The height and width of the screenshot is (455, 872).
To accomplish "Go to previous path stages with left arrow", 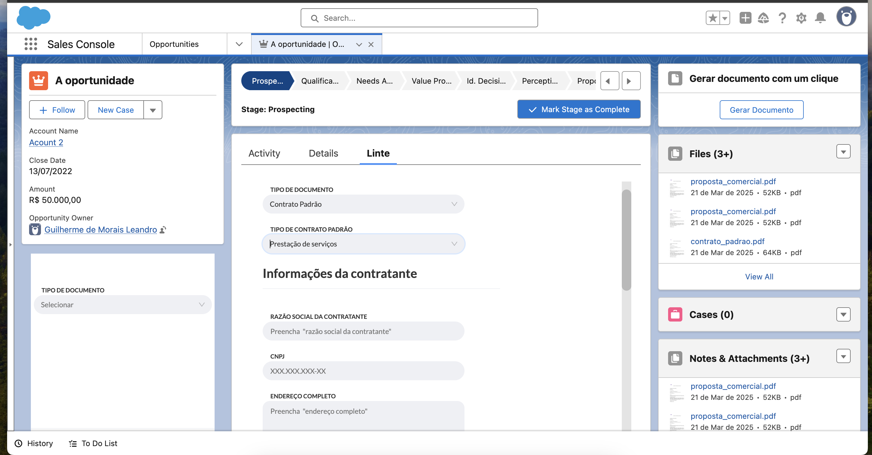I will (x=610, y=81).
